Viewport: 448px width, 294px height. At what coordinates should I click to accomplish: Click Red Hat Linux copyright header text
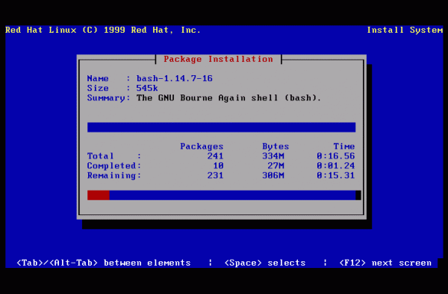[x=103, y=30]
